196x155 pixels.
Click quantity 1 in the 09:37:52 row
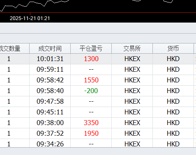pyautogui.click(x=9, y=133)
